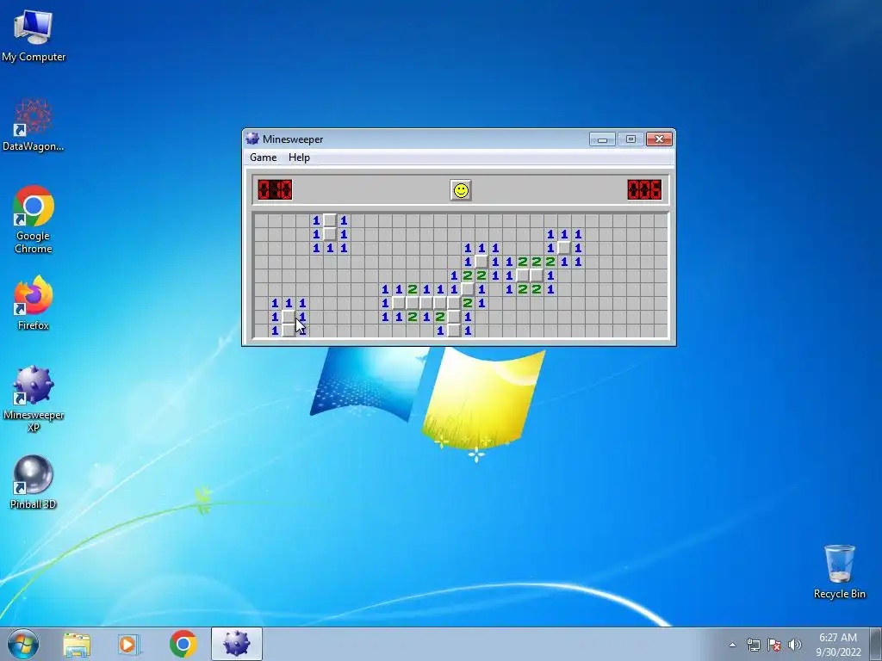
Task: Minimize the Minesweeper window
Action: 602,139
